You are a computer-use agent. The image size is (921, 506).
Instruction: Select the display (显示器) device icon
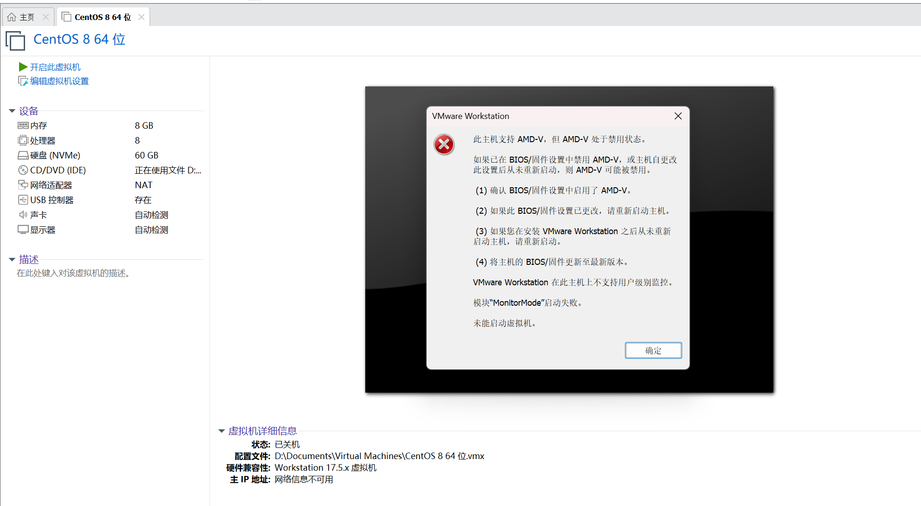23,230
